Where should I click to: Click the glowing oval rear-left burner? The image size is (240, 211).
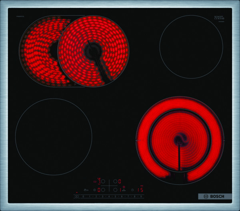click(x=74, y=50)
